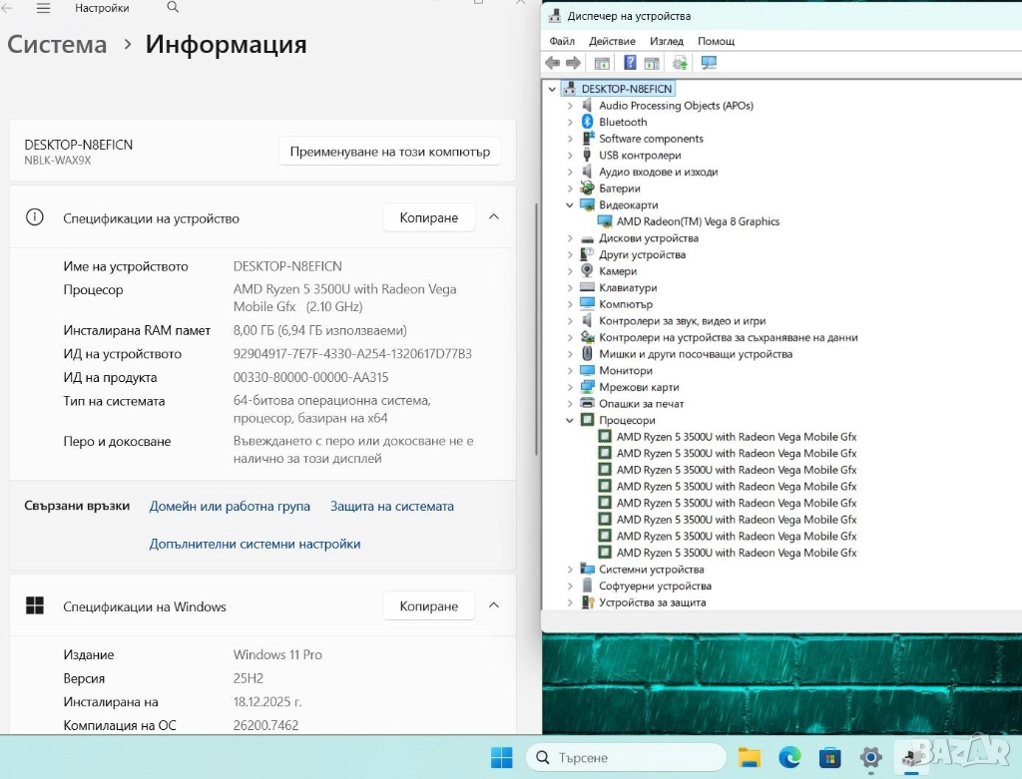Open Microsoft Edge from the taskbar
The image size is (1022, 779).
tap(789, 758)
